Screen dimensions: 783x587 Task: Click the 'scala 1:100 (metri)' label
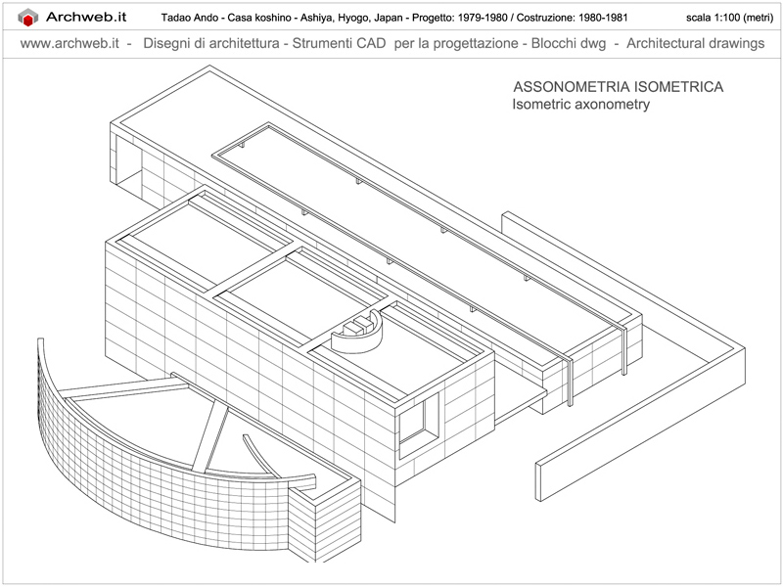pos(729,18)
